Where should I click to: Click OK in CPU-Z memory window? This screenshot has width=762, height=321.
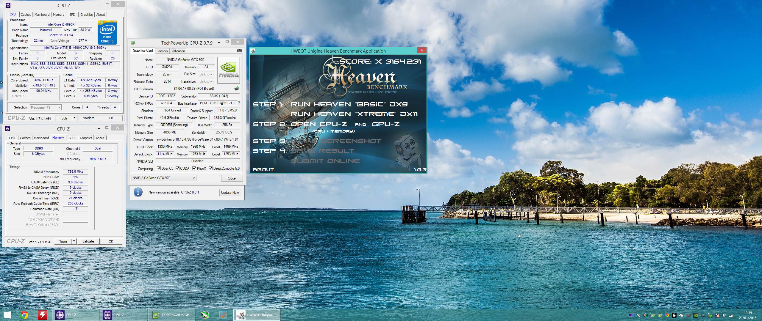point(111,241)
